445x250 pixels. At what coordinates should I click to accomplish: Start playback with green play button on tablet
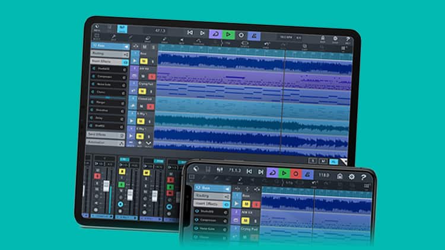[228, 34]
